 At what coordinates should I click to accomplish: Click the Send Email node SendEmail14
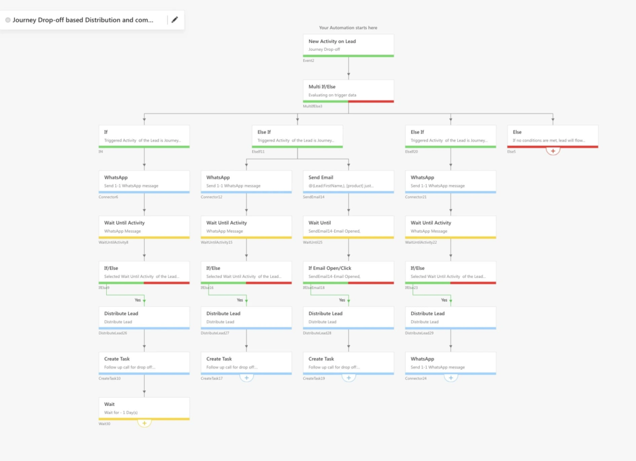coord(348,181)
